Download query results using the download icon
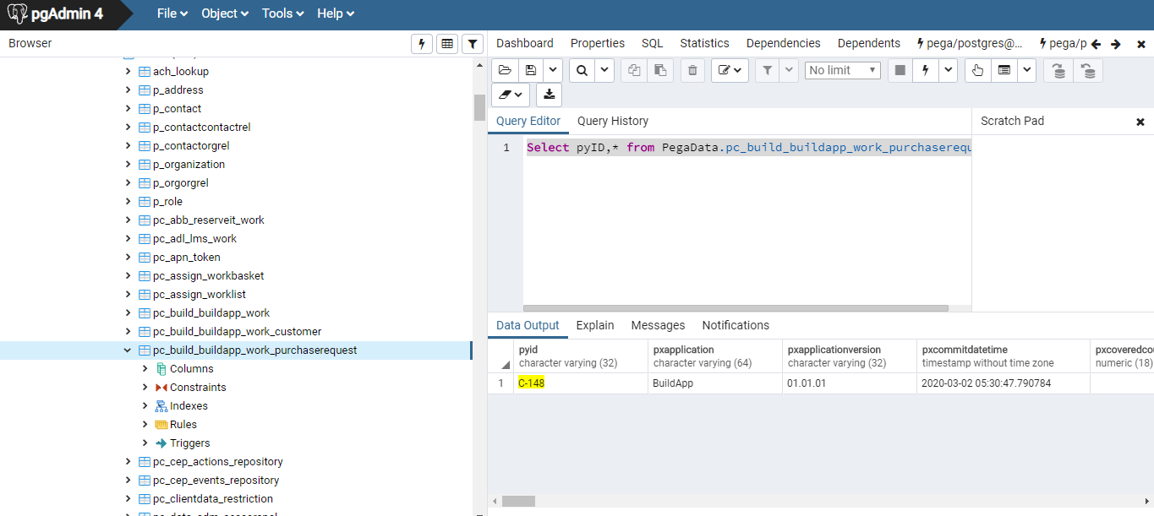This screenshot has height=516, width=1154. [548, 95]
